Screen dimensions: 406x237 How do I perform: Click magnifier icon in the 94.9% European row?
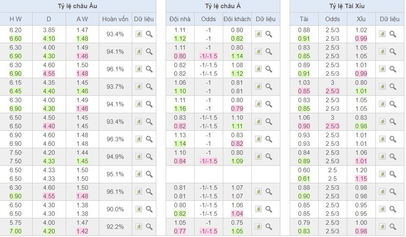pyautogui.click(x=149, y=157)
